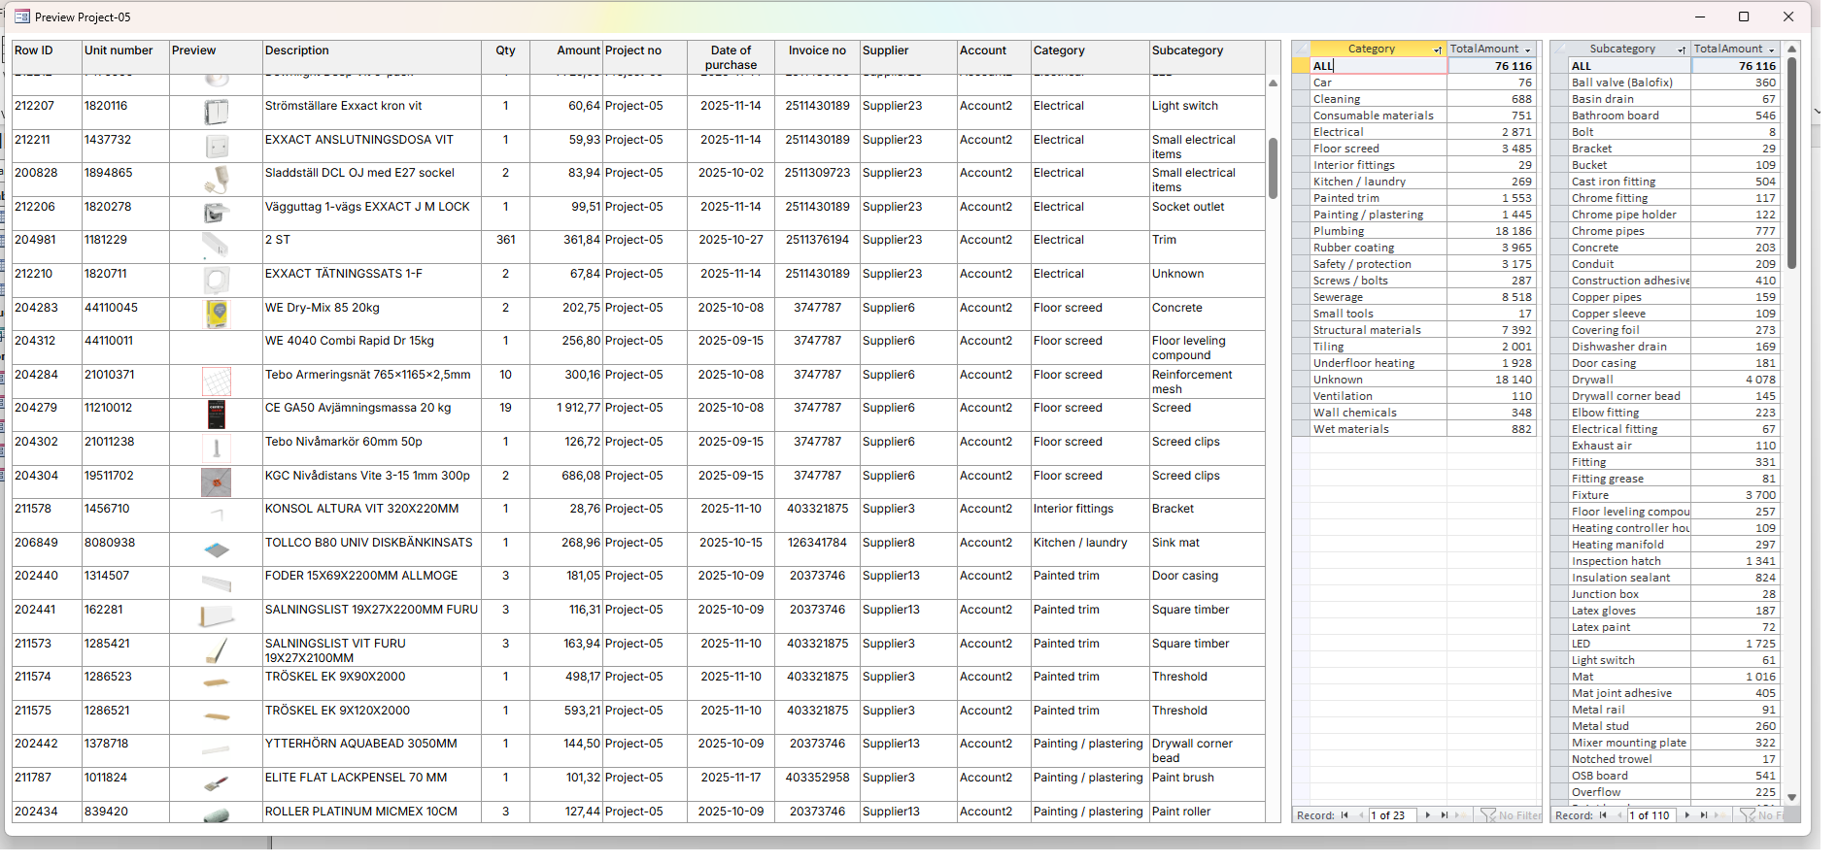Click the record number box showing 1 of 110

pos(1652,815)
